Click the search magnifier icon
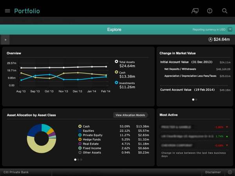This screenshot has width=235, height=176. pyautogui.click(x=224, y=11)
